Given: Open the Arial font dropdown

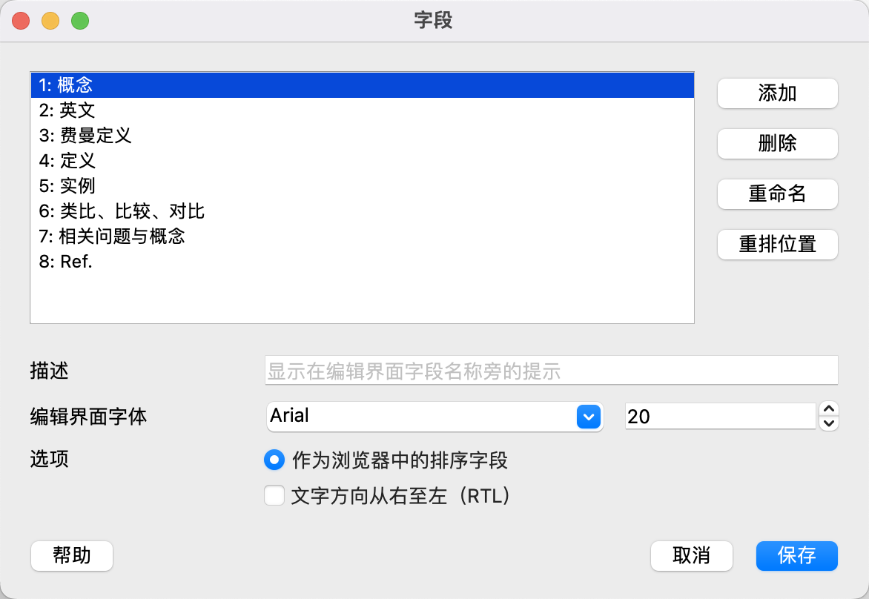Looking at the screenshot, I should click(x=588, y=417).
